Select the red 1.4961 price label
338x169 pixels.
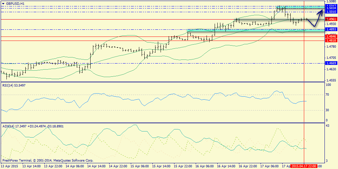[332, 19]
